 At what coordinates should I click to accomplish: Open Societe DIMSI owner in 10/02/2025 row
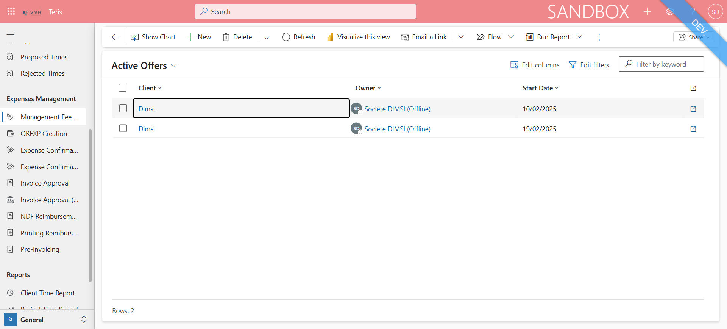tap(397, 109)
